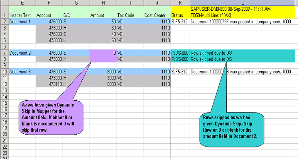Click the 'Amount' column title cell
The width and height of the screenshot is (299, 159).
click(x=103, y=12)
